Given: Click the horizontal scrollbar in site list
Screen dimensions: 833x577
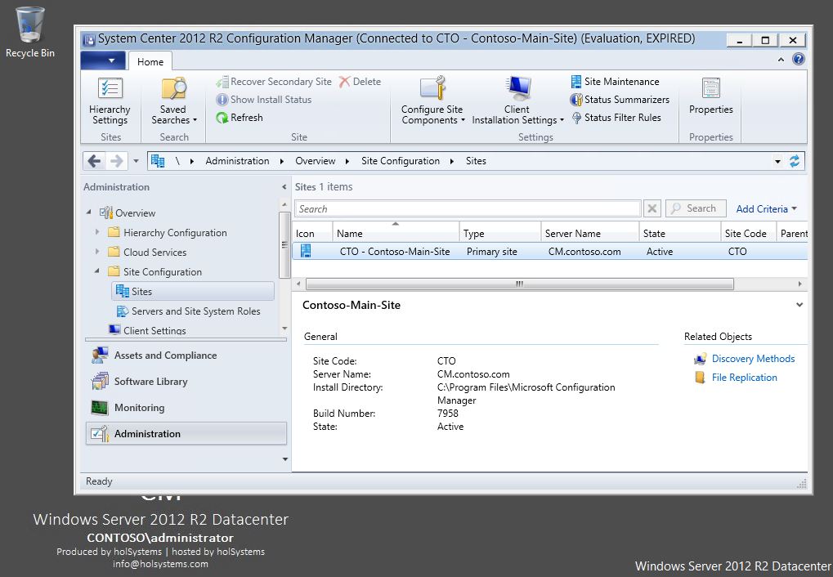Looking at the screenshot, I should tap(520, 284).
